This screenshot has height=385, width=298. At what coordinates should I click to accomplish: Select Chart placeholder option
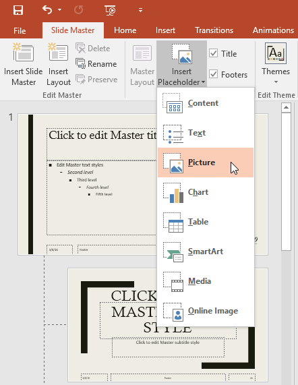tap(206, 192)
